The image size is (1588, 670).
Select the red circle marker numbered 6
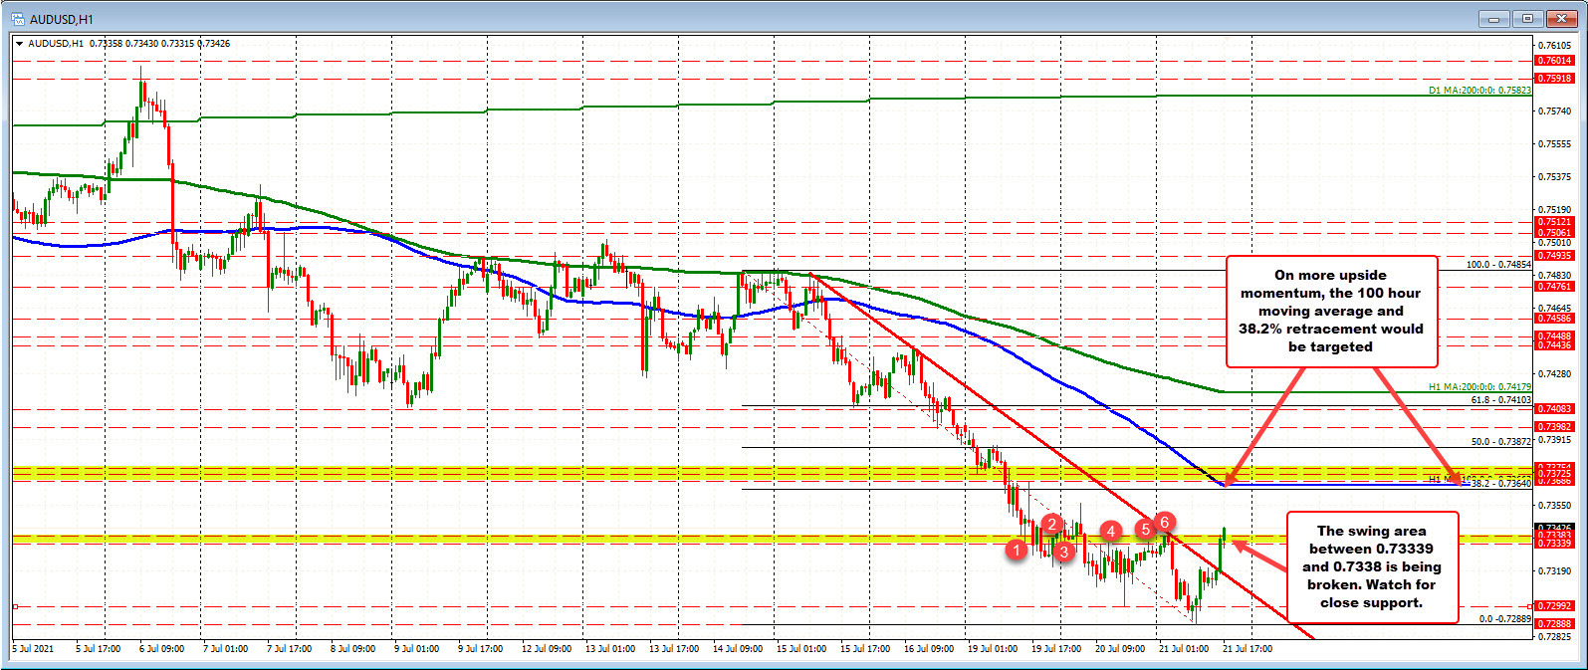(1165, 521)
